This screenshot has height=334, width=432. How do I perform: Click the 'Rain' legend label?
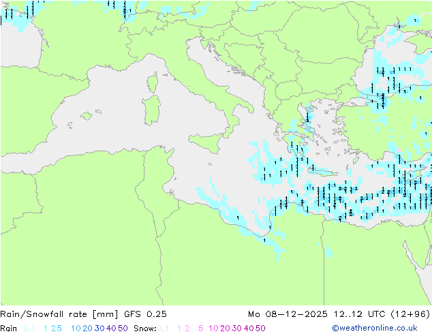[9, 329]
